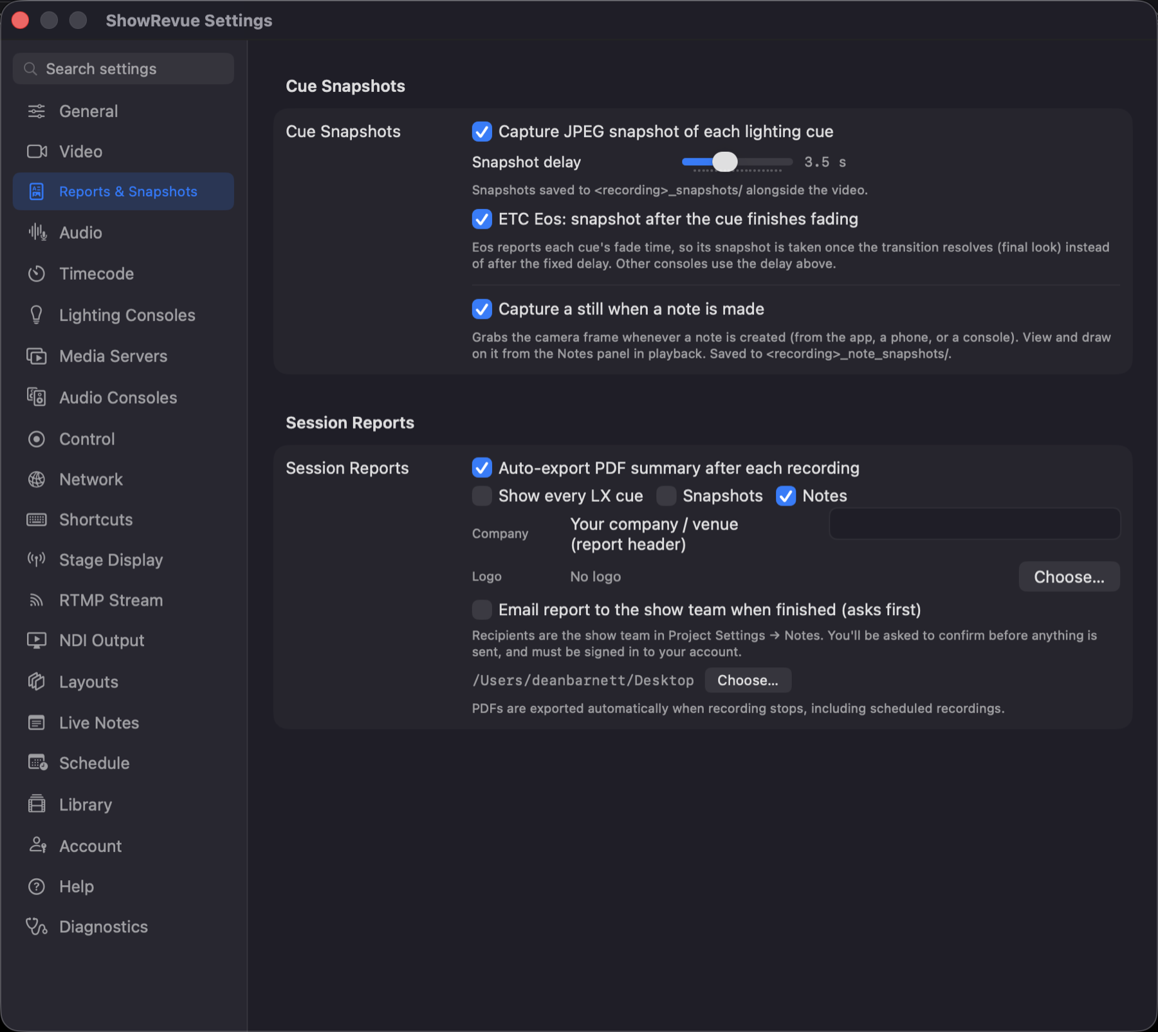Screen dimensions: 1158x1032
Task: Toggle Auto-export PDF summary after each recording
Action: (x=482, y=468)
